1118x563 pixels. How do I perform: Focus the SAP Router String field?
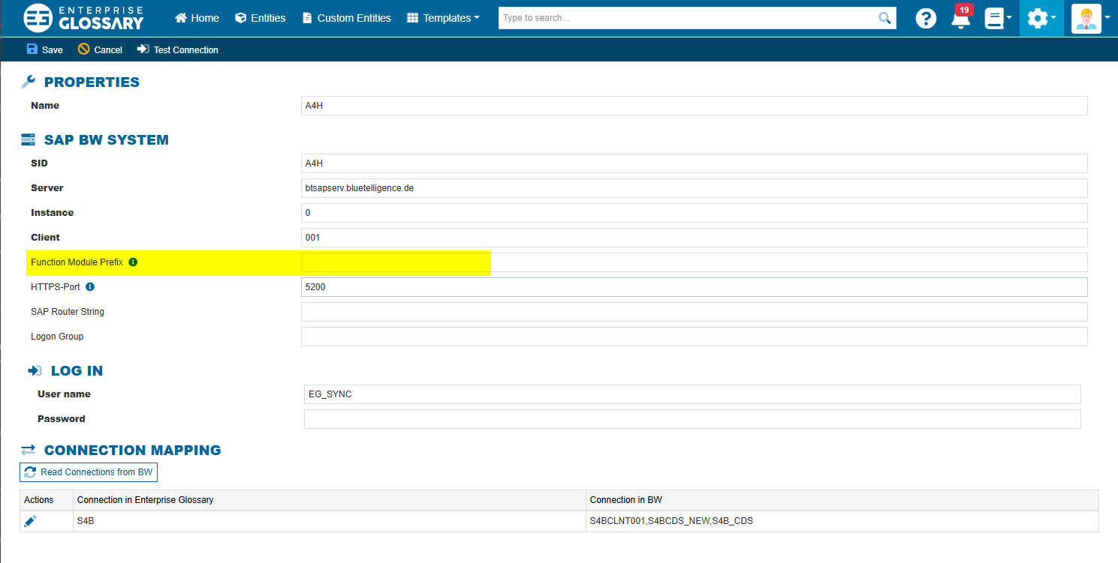(694, 312)
